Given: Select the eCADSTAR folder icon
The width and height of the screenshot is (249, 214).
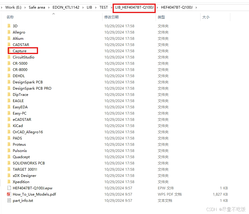Looking at the screenshot, I should (9, 119).
